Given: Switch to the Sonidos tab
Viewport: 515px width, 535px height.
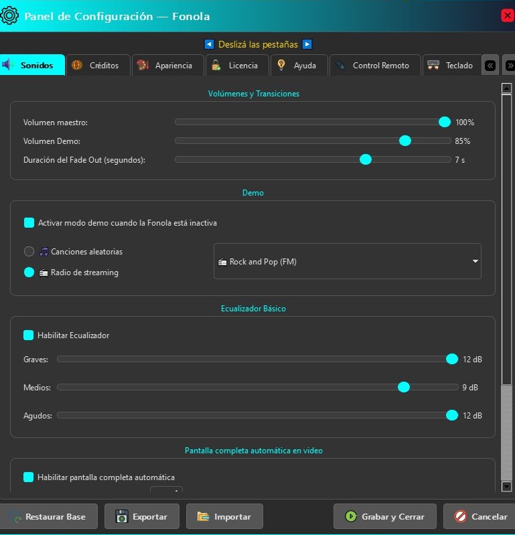Looking at the screenshot, I should (x=32, y=65).
